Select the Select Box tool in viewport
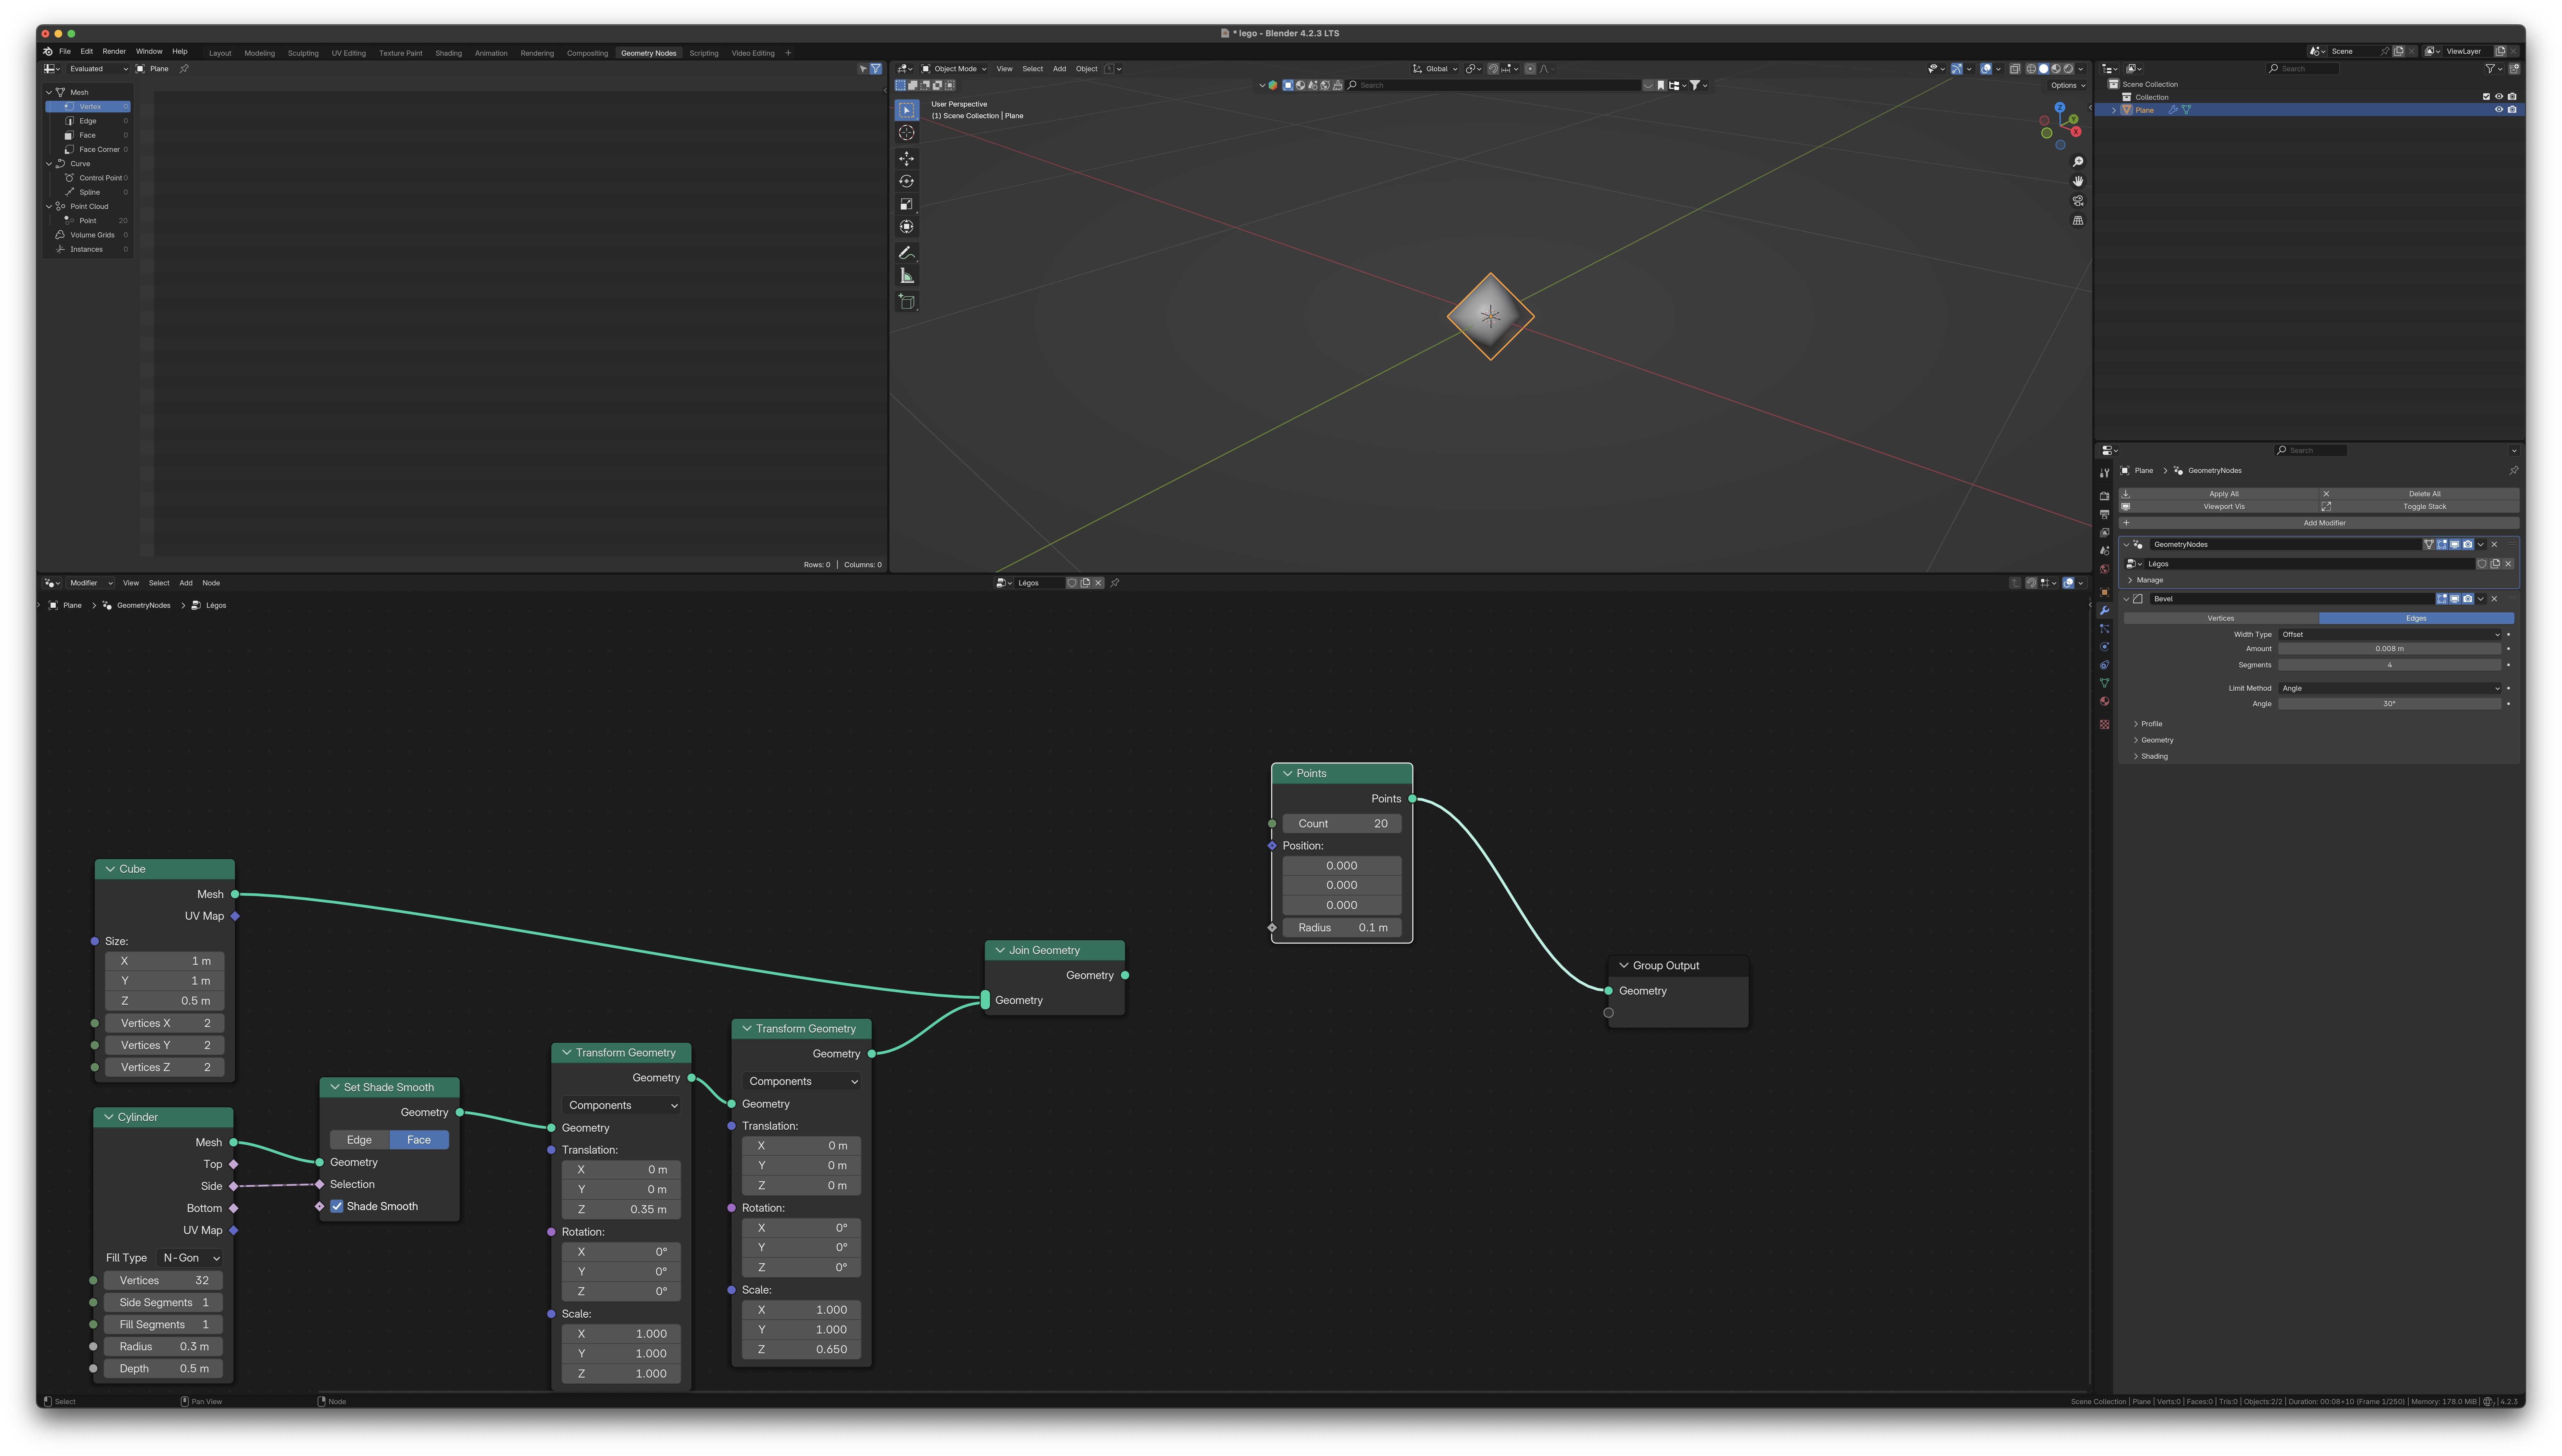Image resolution: width=2562 pixels, height=1456 pixels. click(x=906, y=110)
